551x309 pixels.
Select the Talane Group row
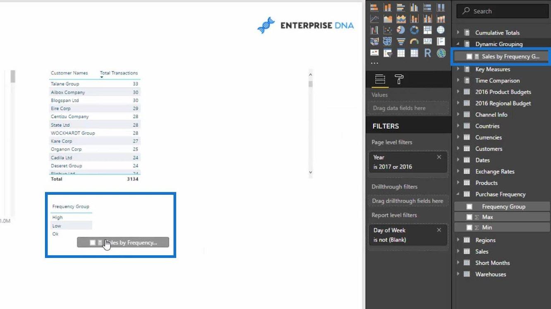pos(95,84)
